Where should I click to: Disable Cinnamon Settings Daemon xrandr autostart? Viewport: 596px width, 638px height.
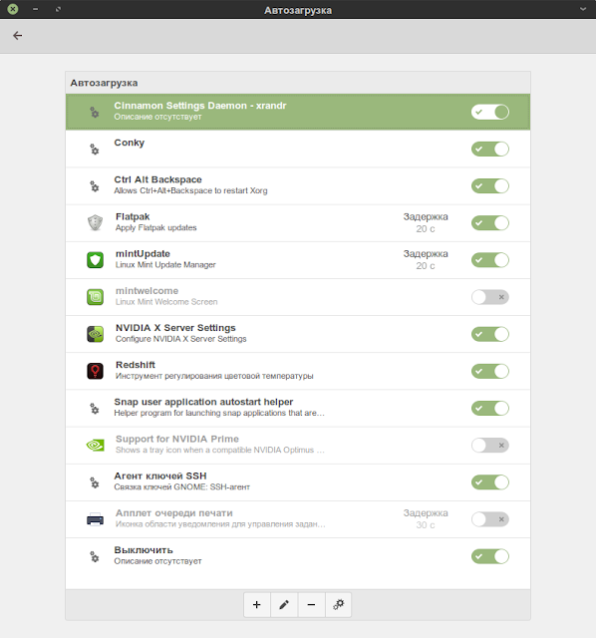point(490,112)
